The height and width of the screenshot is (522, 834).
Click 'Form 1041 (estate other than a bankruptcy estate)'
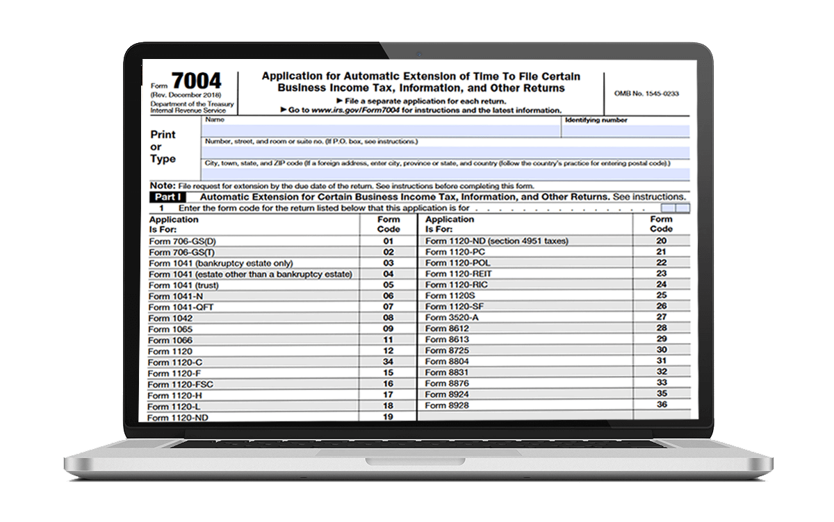(251, 274)
